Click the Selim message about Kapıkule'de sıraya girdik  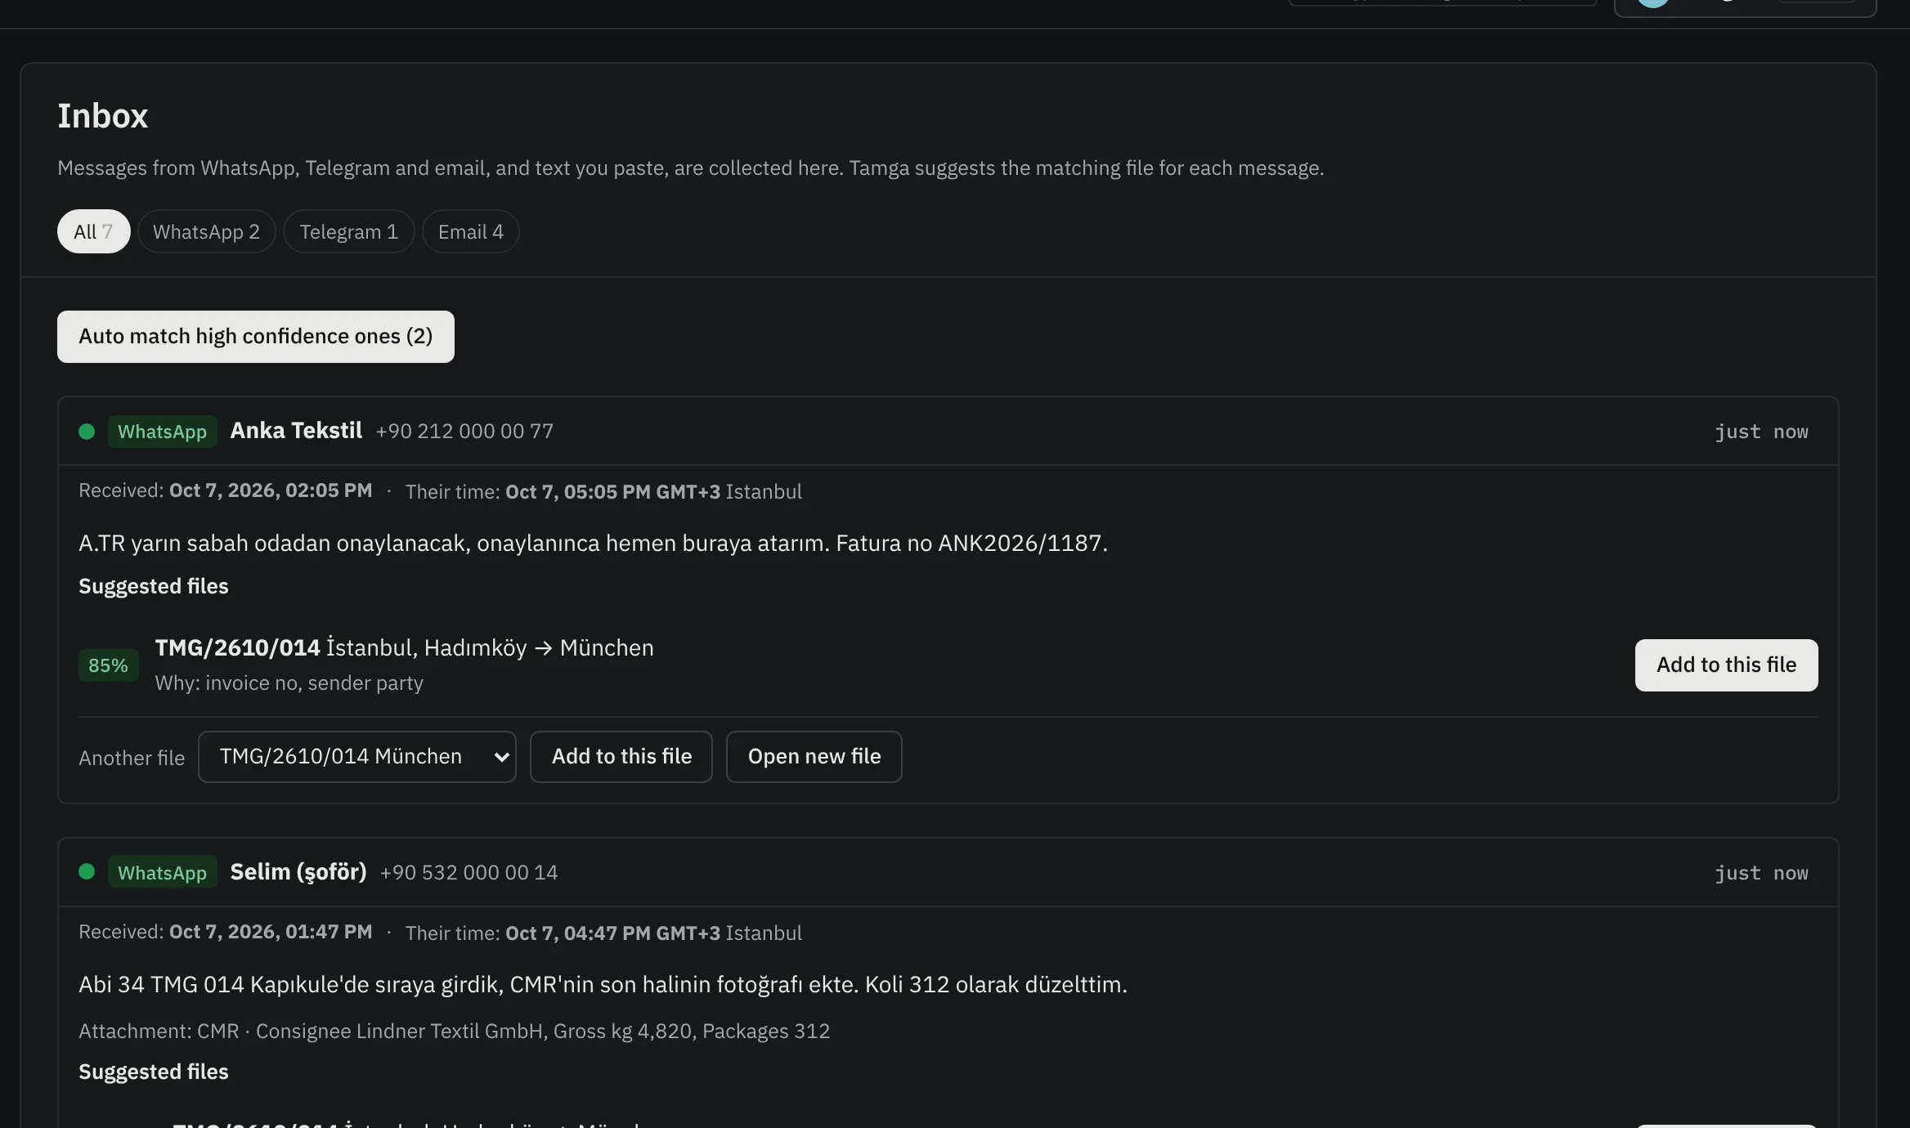(x=603, y=985)
